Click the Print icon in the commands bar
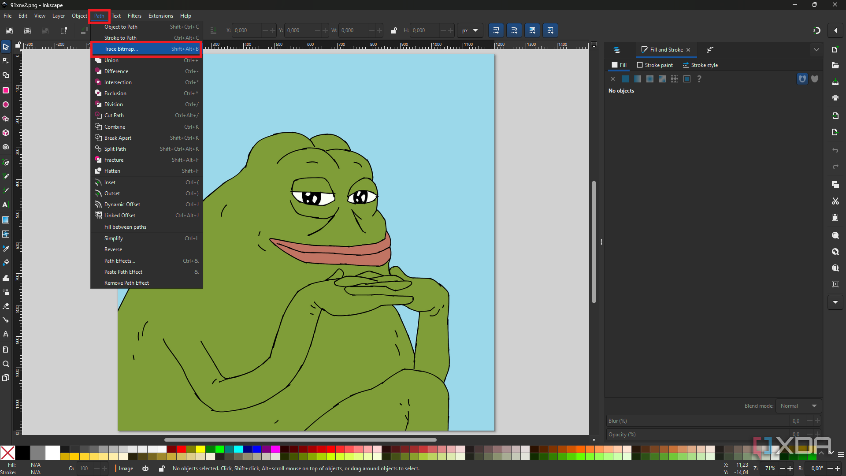This screenshot has height=476, width=846. [835, 97]
